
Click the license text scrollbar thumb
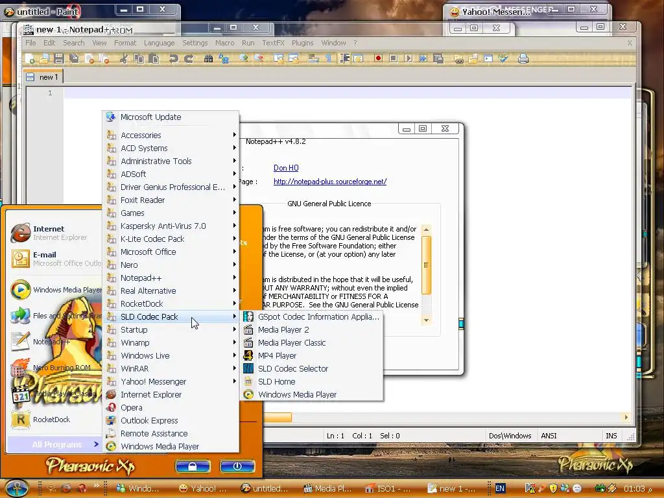pyautogui.click(x=427, y=265)
